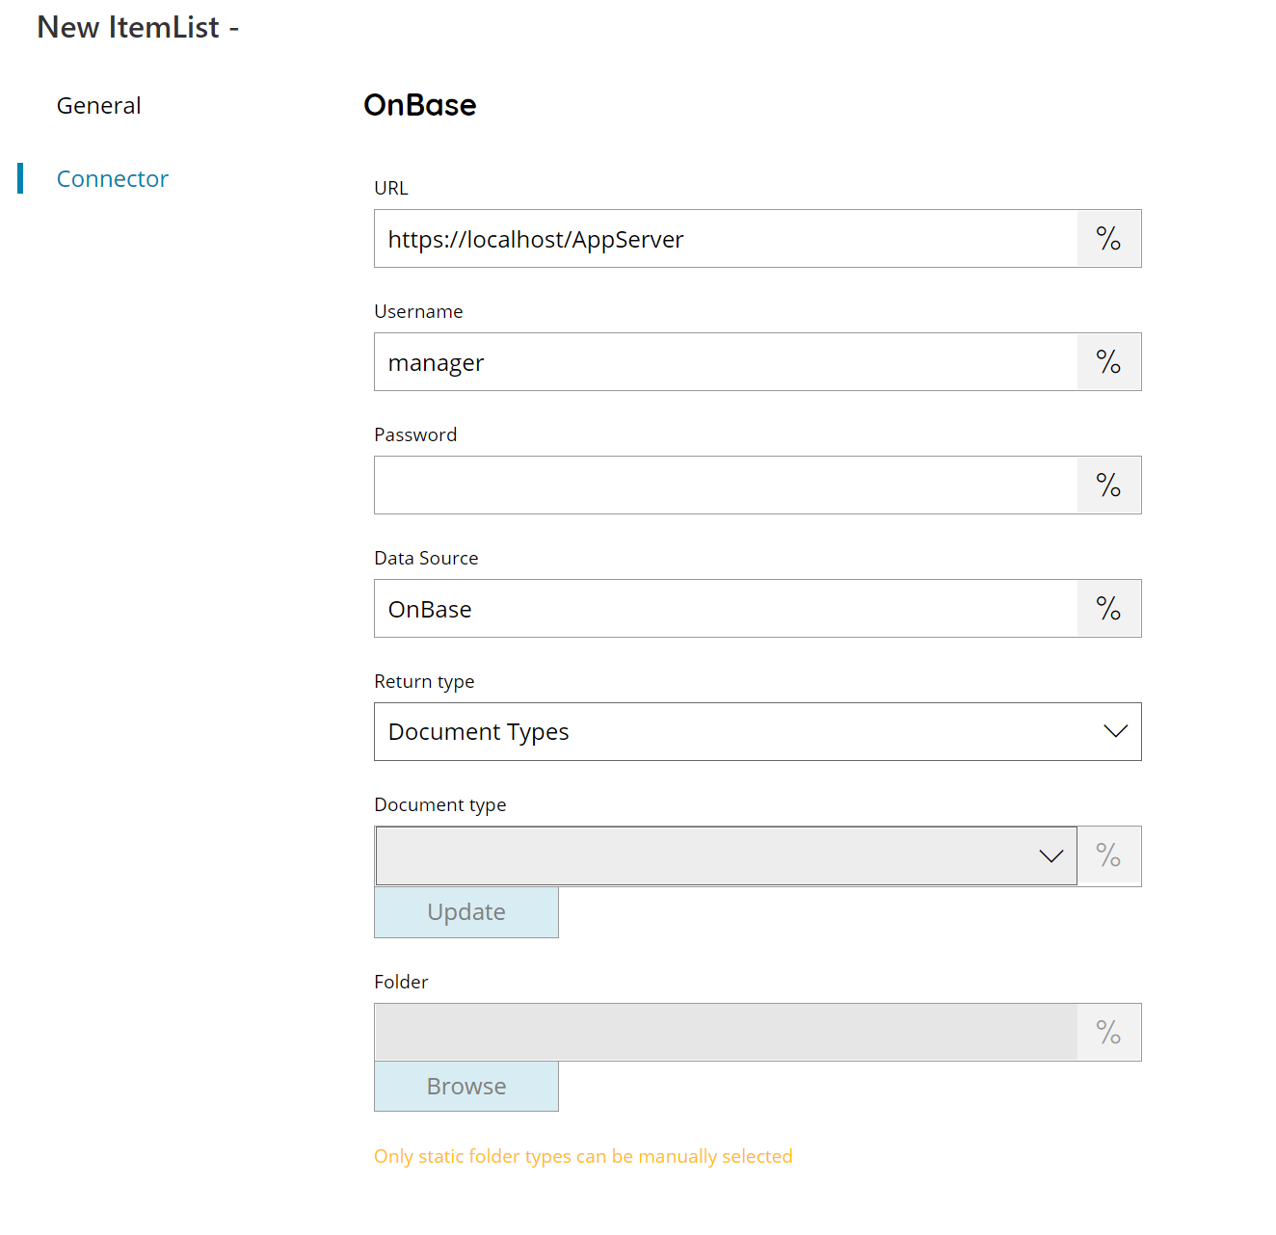Click the New ItemList page title

coord(138,27)
